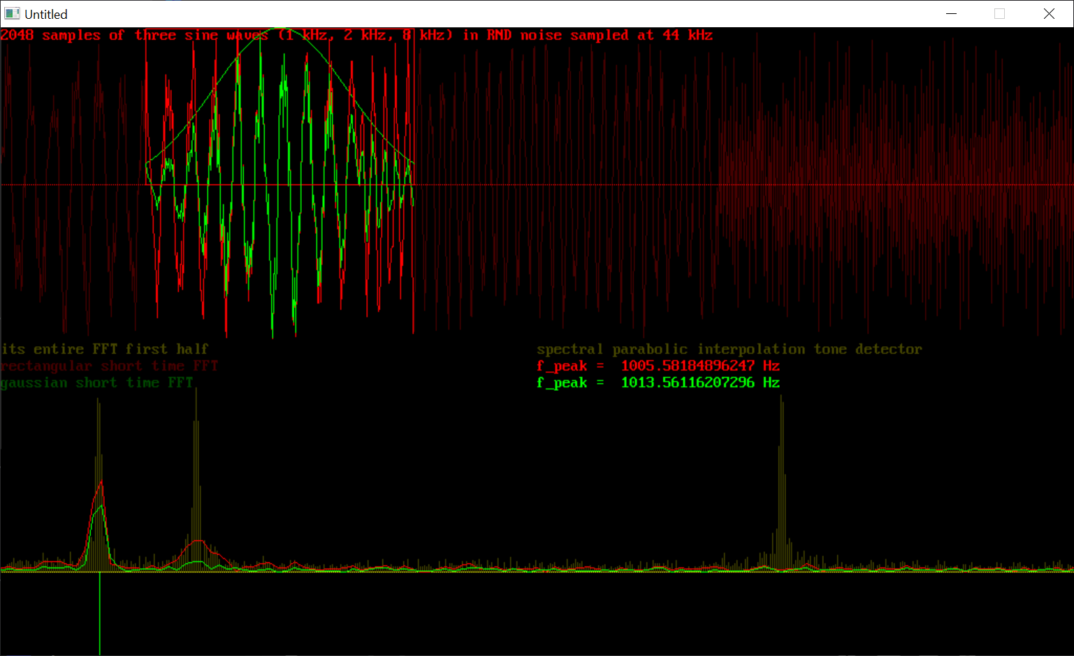Click the application icon in the title bar
Viewport: 1074px width, 656px height.
coord(12,14)
